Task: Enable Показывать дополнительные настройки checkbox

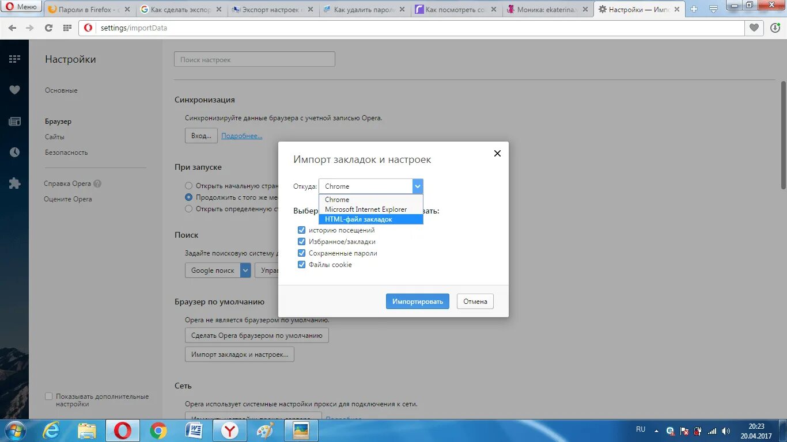Action: point(49,397)
